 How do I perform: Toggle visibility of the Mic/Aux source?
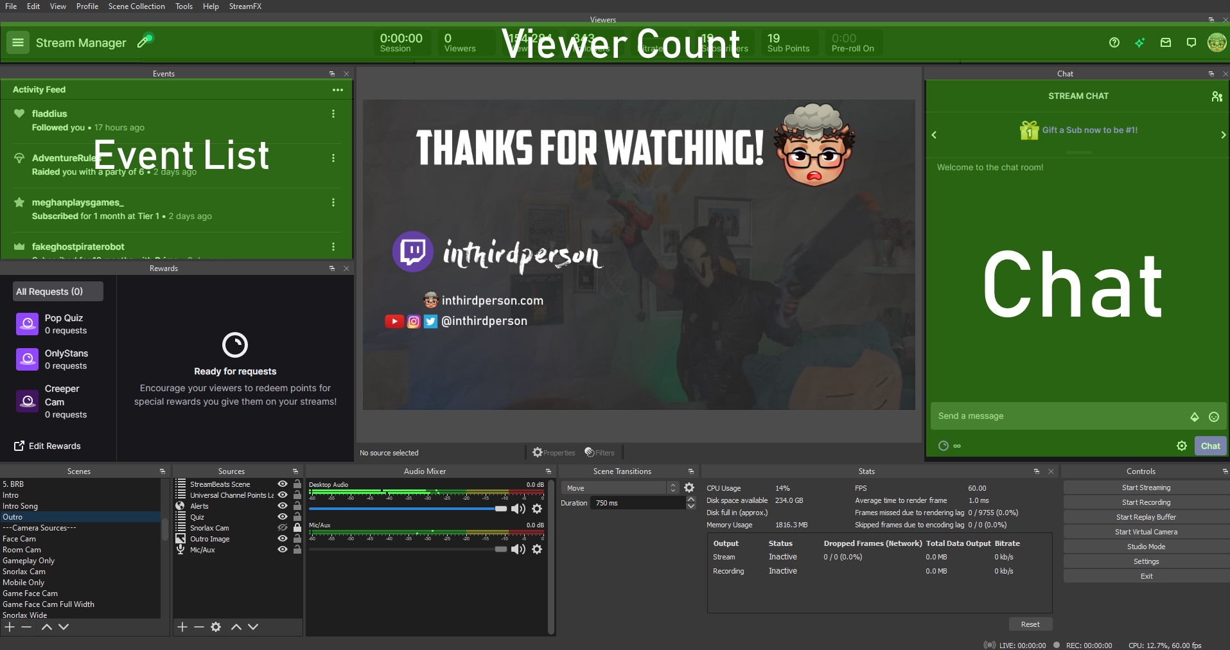pos(282,550)
